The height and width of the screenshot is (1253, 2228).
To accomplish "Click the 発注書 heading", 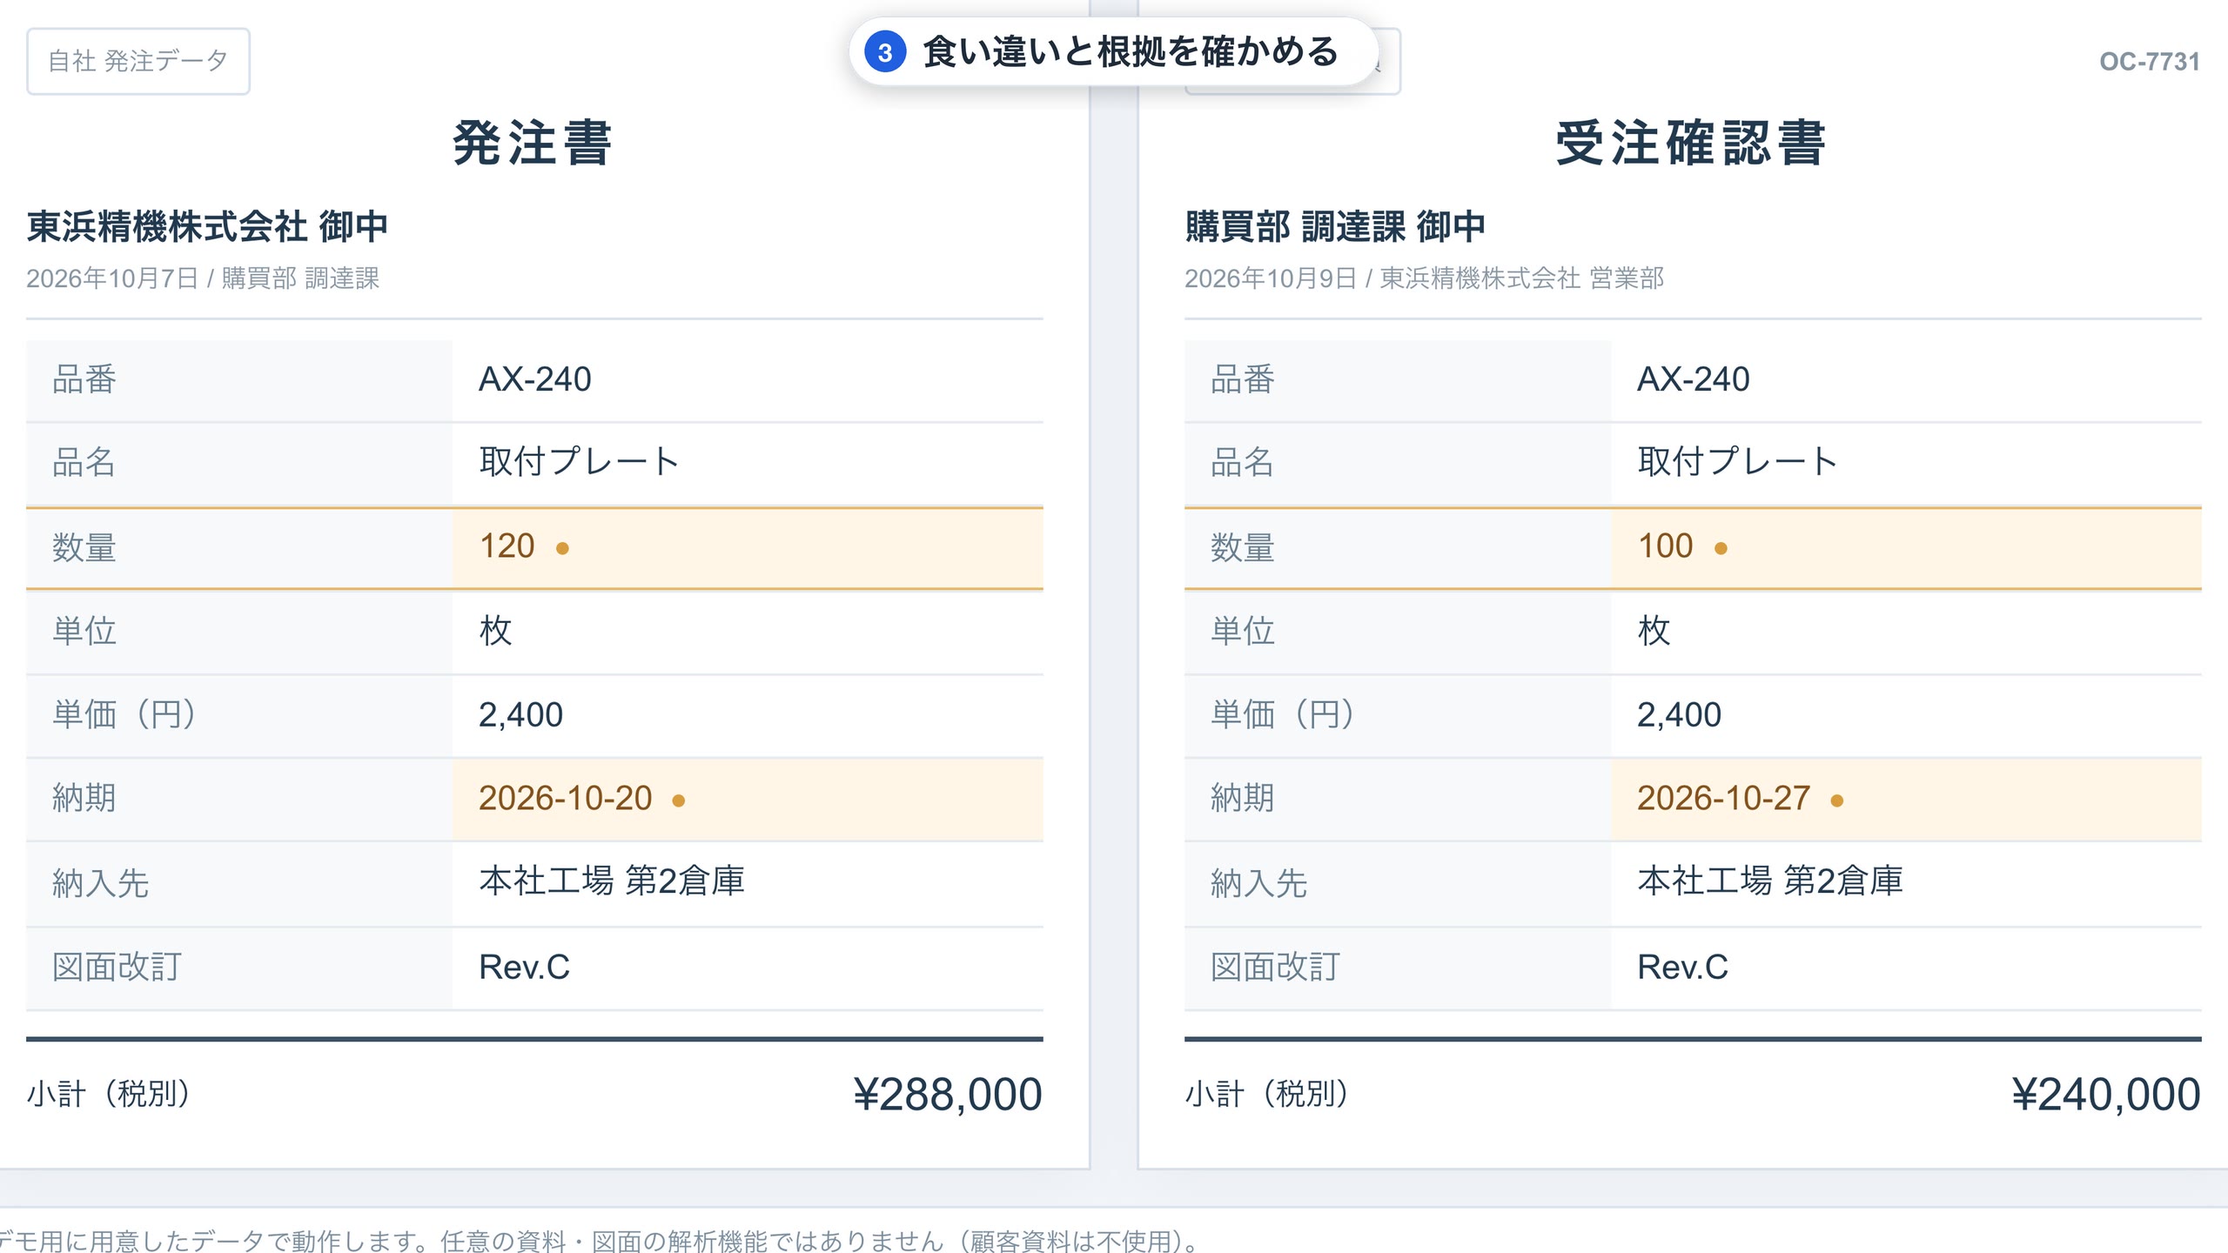I will [534, 143].
